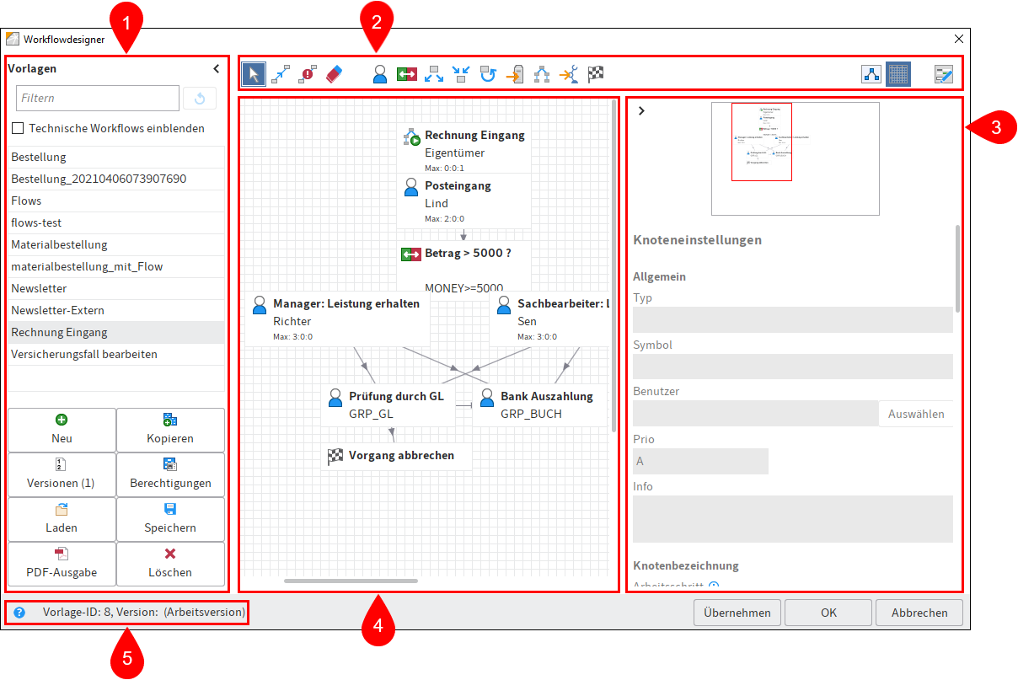Click the blue help icon in status bar
The height and width of the screenshot is (680, 1018).
[19, 613]
